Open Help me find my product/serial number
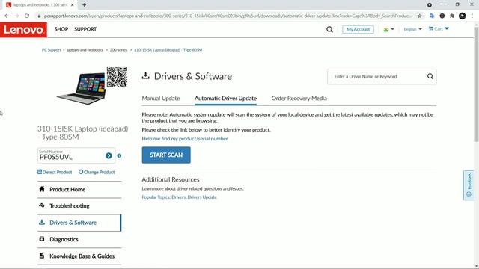The height and width of the screenshot is (269, 479). click(185, 139)
